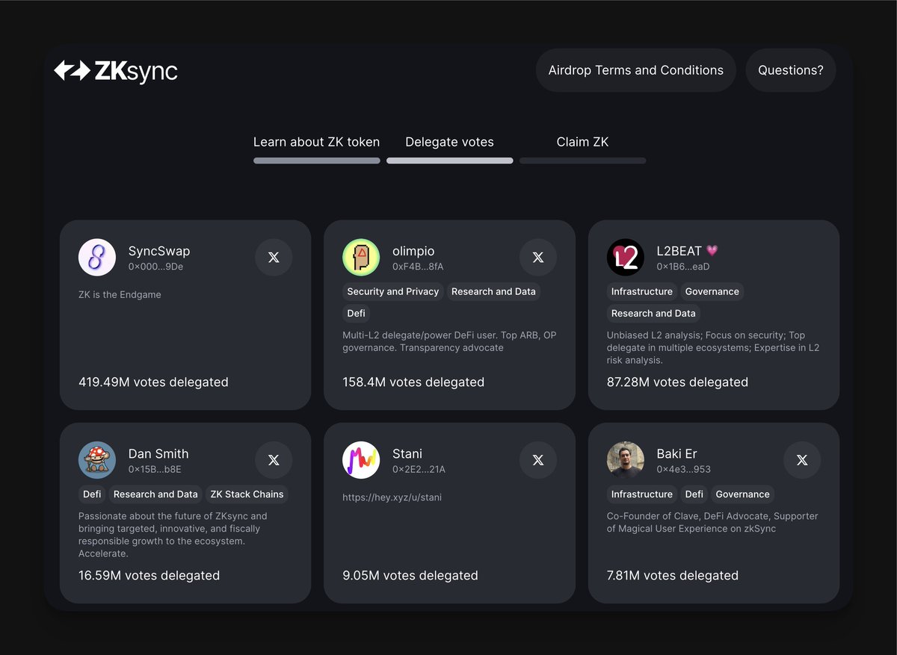897x655 pixels.
Task: Open Airdrop Terms and Conditions
Action: pos(636,70)
